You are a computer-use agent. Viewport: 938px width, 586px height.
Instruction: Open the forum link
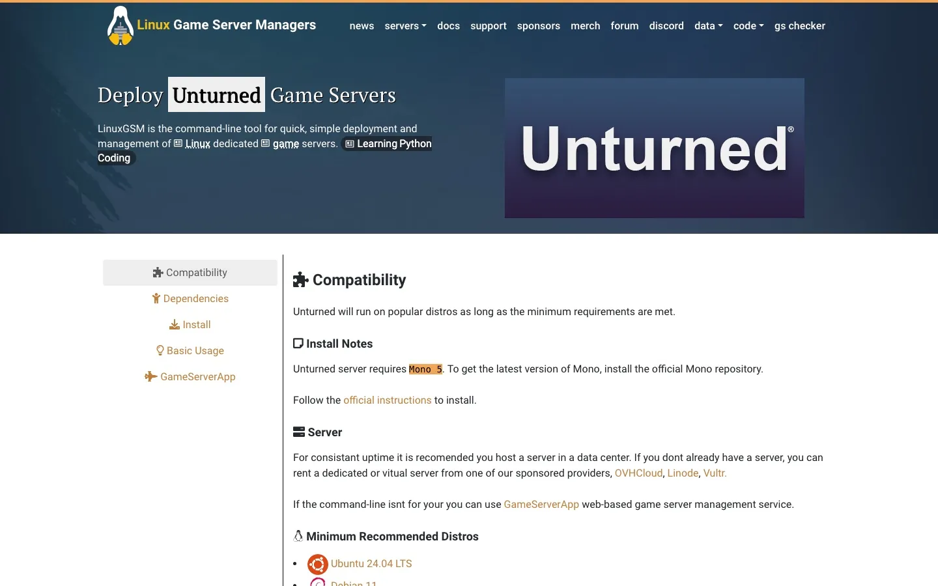pyautogui.click(x=625, y=26)
